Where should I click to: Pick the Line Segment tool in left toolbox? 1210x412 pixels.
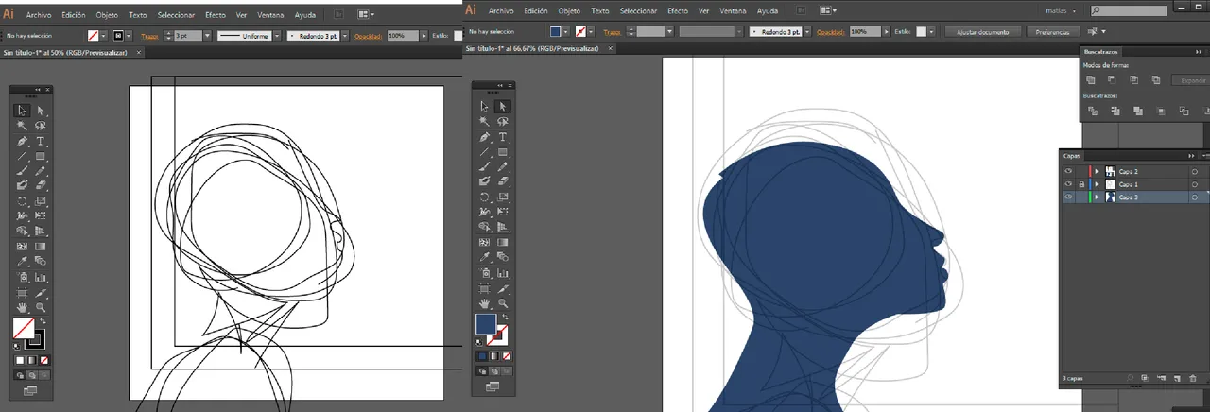[22, 156]
